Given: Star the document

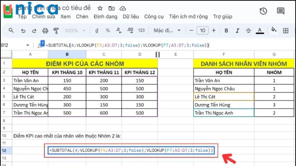Looking at the screenshot, I should click(100, 8).
